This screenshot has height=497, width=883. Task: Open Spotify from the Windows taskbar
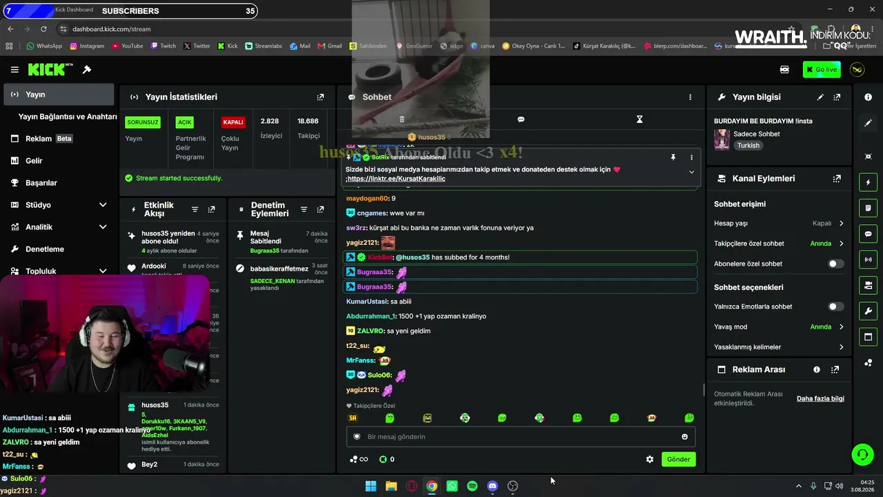pyautogui.click(x=472, y=486)
